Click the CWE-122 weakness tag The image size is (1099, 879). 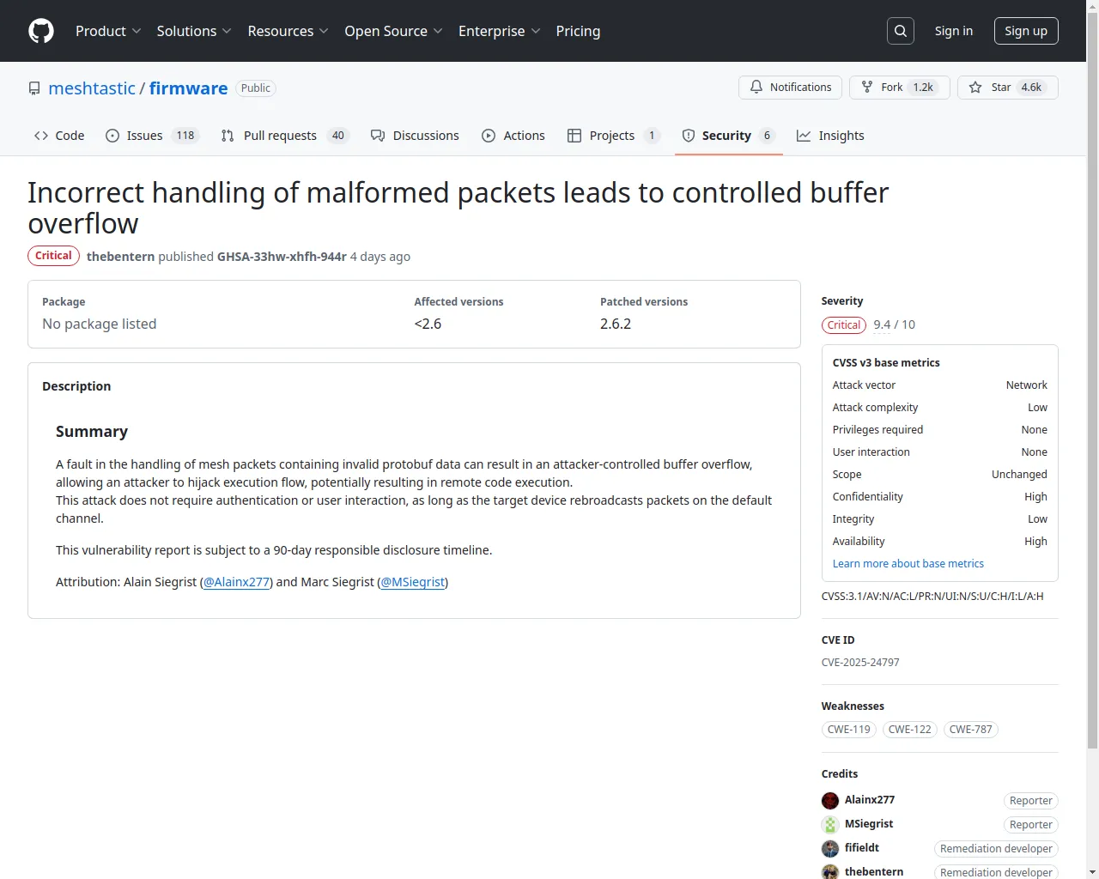tap(910, 730)
